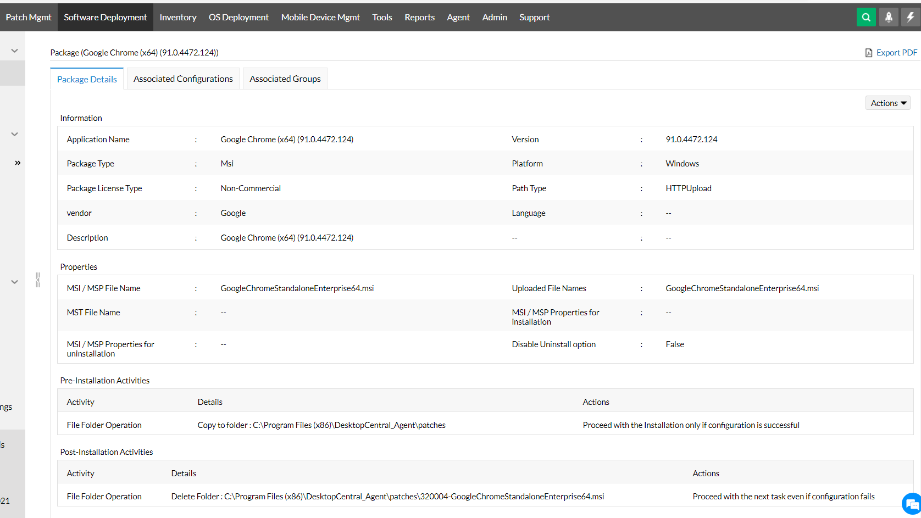
Task: Click the Application Name value
Action: click(287, 140)
